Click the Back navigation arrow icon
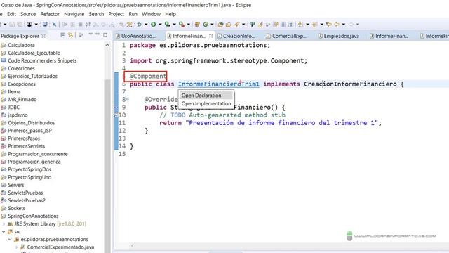The width and height of the screenshot is (449, 253). point(337,25)
